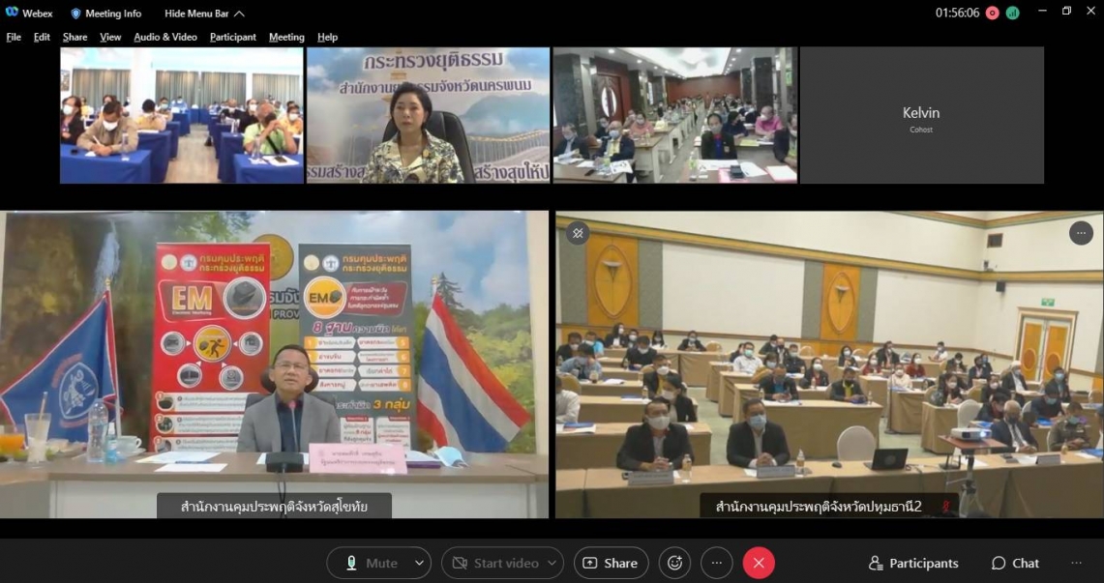The height and width of the screenshot is (583, 1104).
Task: Click the Share content button
Action: (612, 564)
